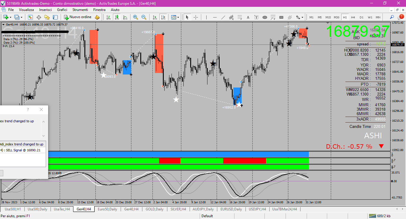
Task: Open the chat notifications icon
Action: click(400, 17)
